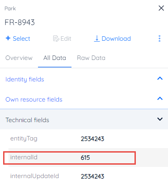Open the Raw Data tab

(91, 58)
